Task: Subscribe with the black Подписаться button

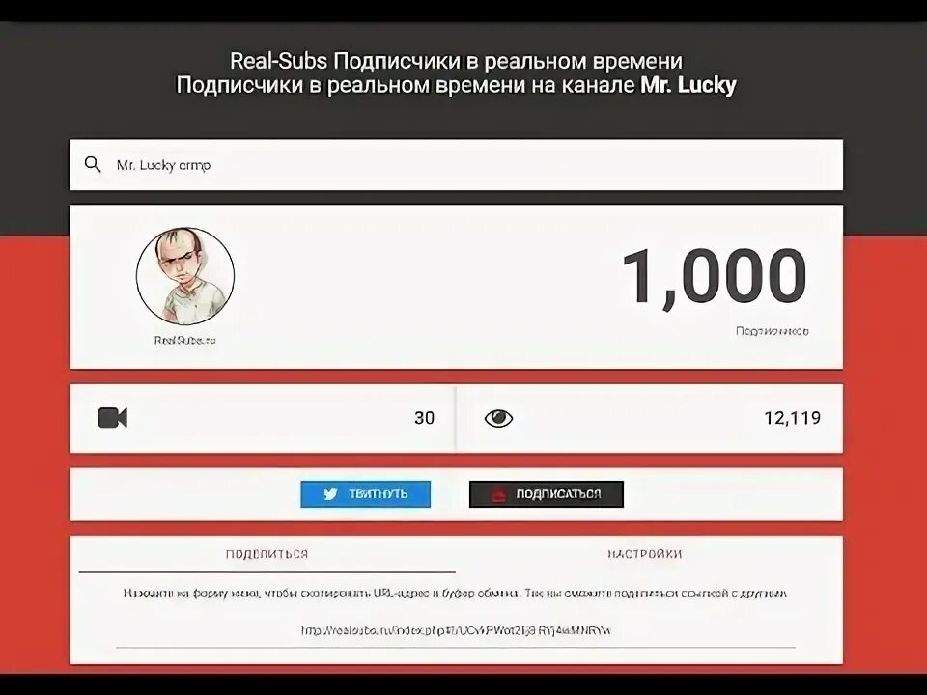Action: pyautogui.click(x=547, y=494)
